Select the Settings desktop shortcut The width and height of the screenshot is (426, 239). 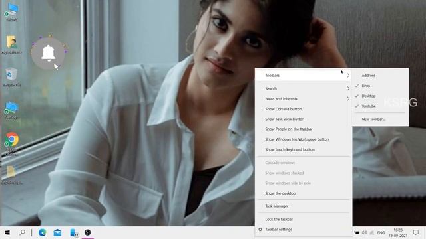pyautogui.click(x=12, y=110)
